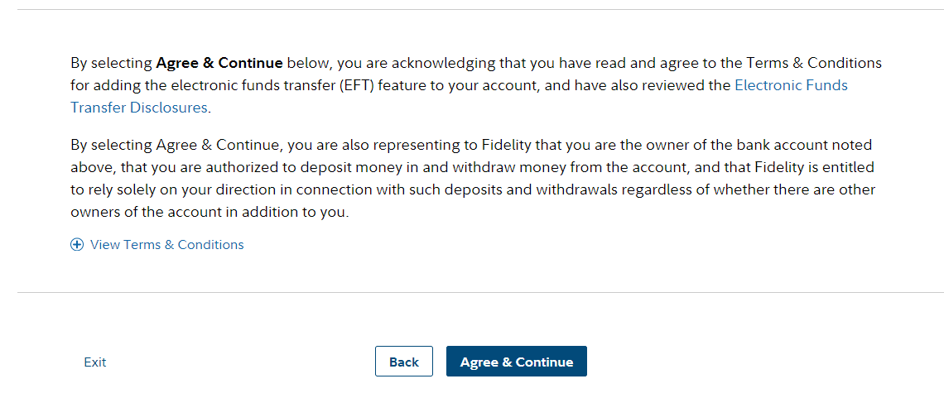
Task: Leave the setup using Exit
Action: tap(95, 362)
